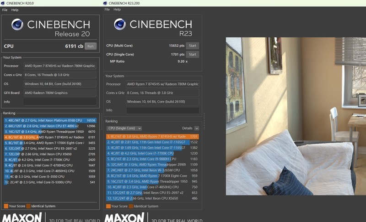Select the highlighted Ryzen 7 8745HS R23 entry
Viewport: 366px width, 222px height.
[153, 136]
